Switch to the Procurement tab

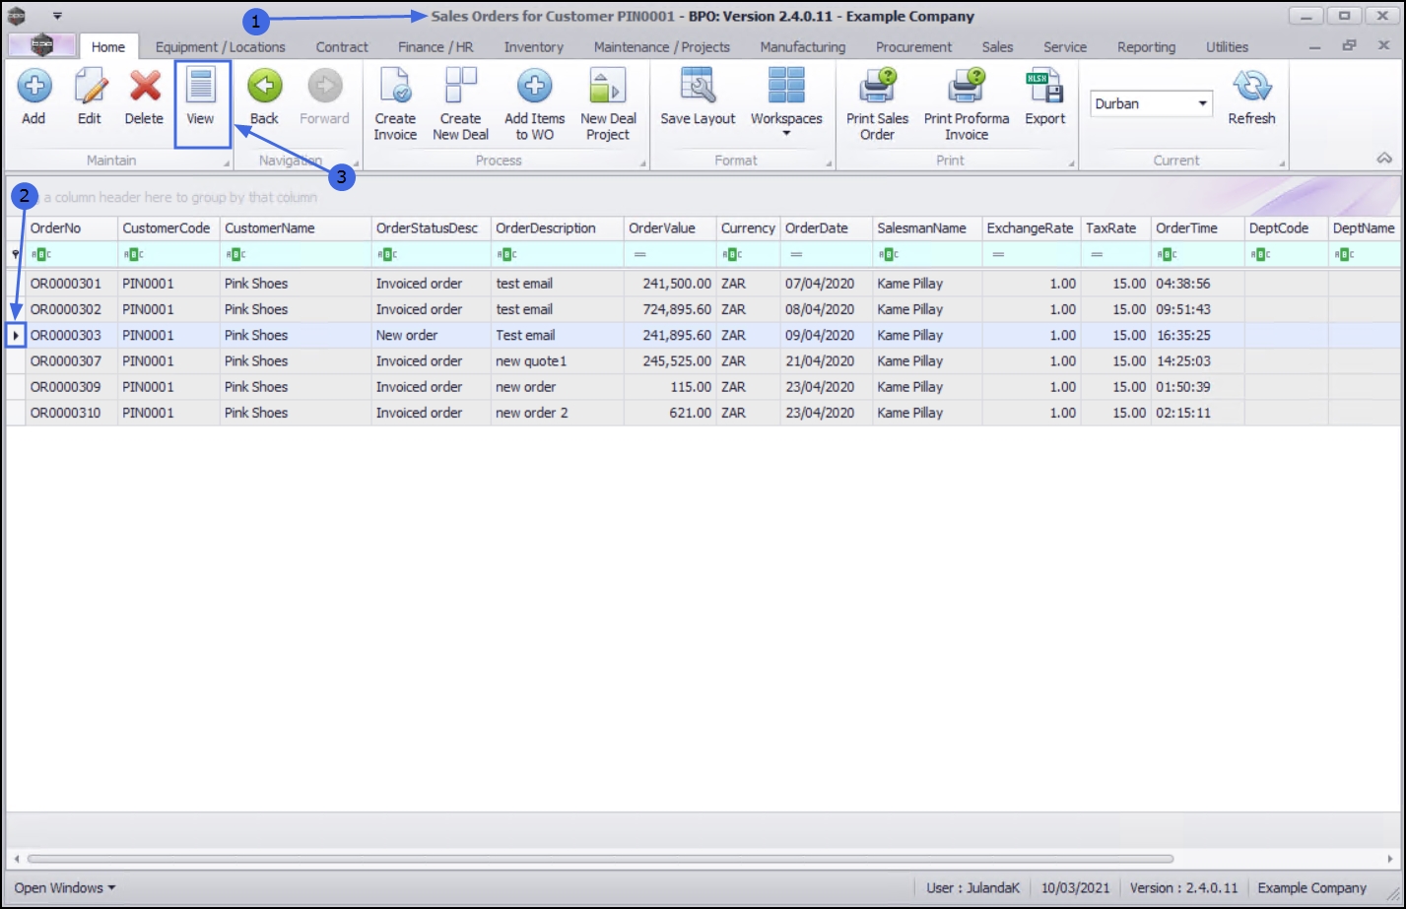pyautogui.click(x=914, y=47)
